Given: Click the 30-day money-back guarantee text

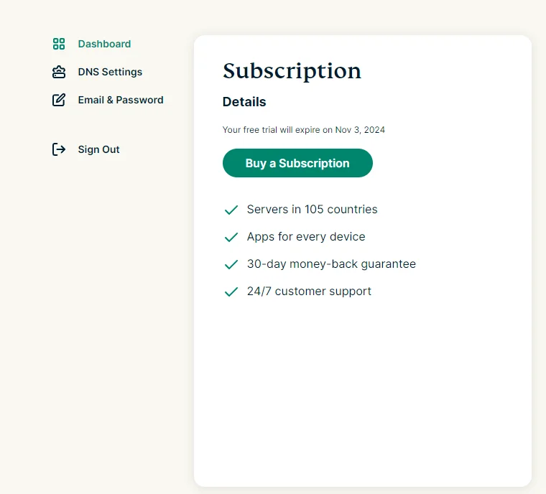Looking at the screenshot, I should [x=331, y=264].
